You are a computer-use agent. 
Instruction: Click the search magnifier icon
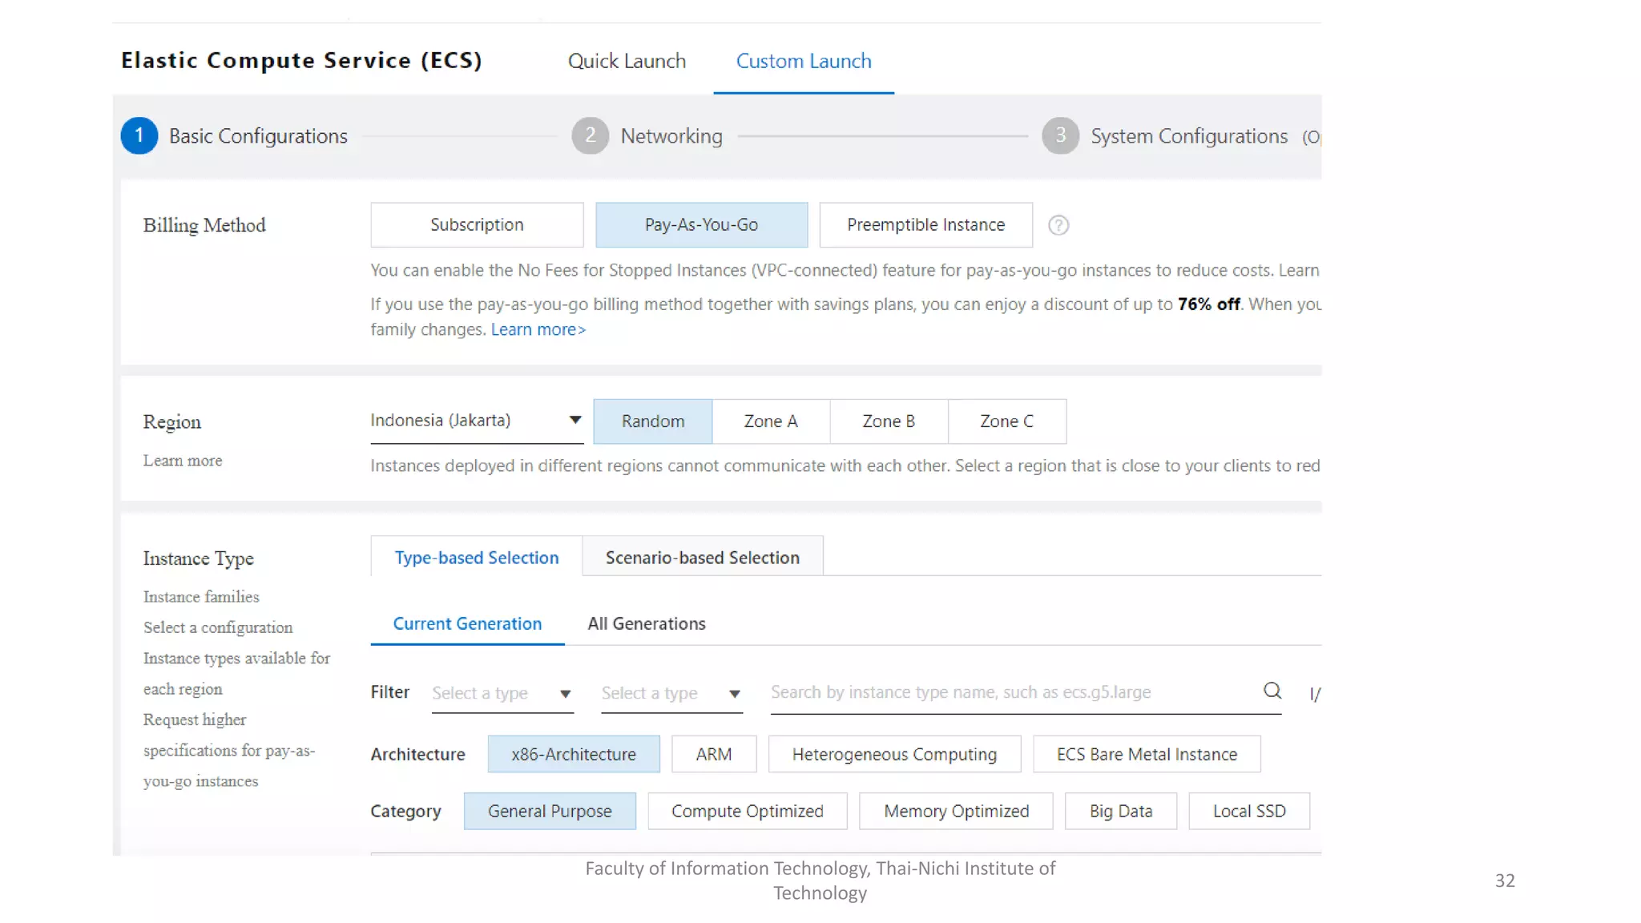click(1272, 691)
